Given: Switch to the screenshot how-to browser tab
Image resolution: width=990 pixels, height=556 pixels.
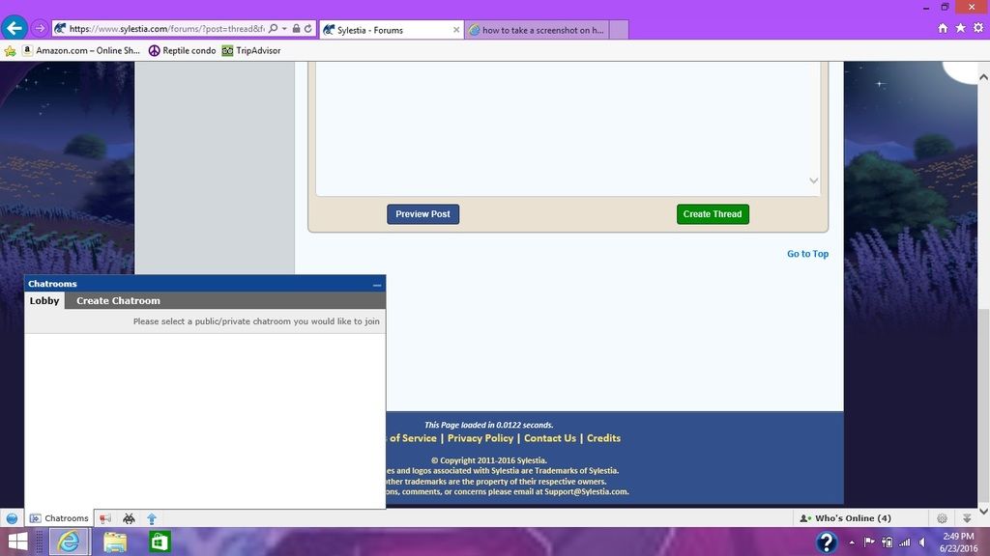Looking at the screenshot, I should (x=537, y=30).
